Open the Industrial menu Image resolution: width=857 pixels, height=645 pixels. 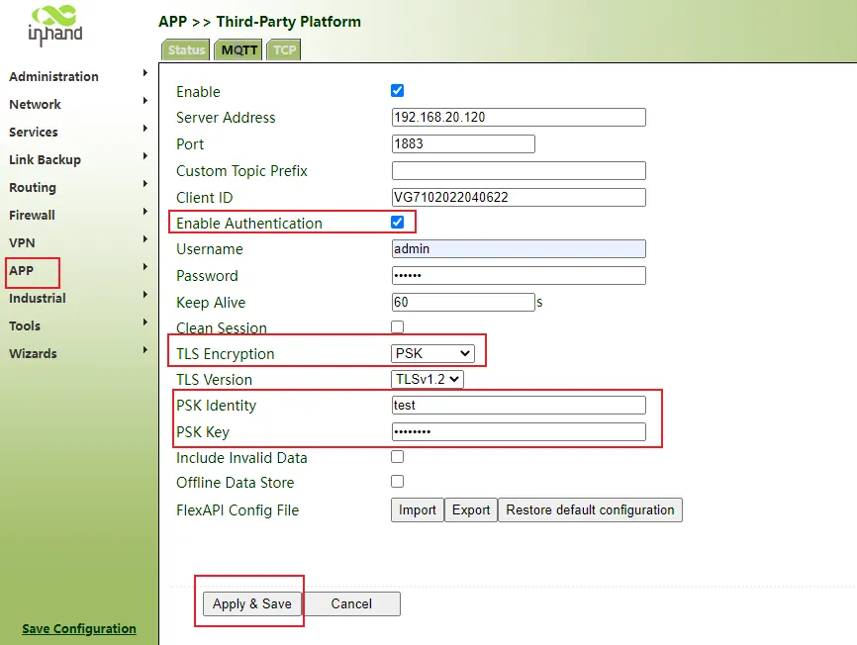click(x=38, y=298)
